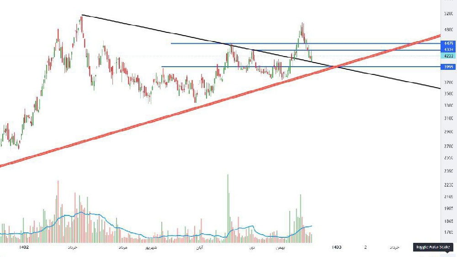This screenshot has height=257, width=457.
Task: Select the 3999 price label
Action: [x=448, y=67]
